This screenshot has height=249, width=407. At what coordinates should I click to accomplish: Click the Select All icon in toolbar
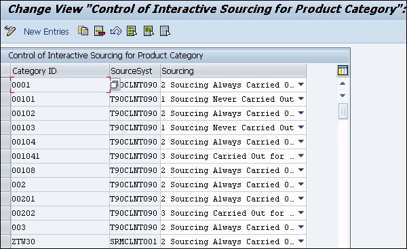point(132,31)
